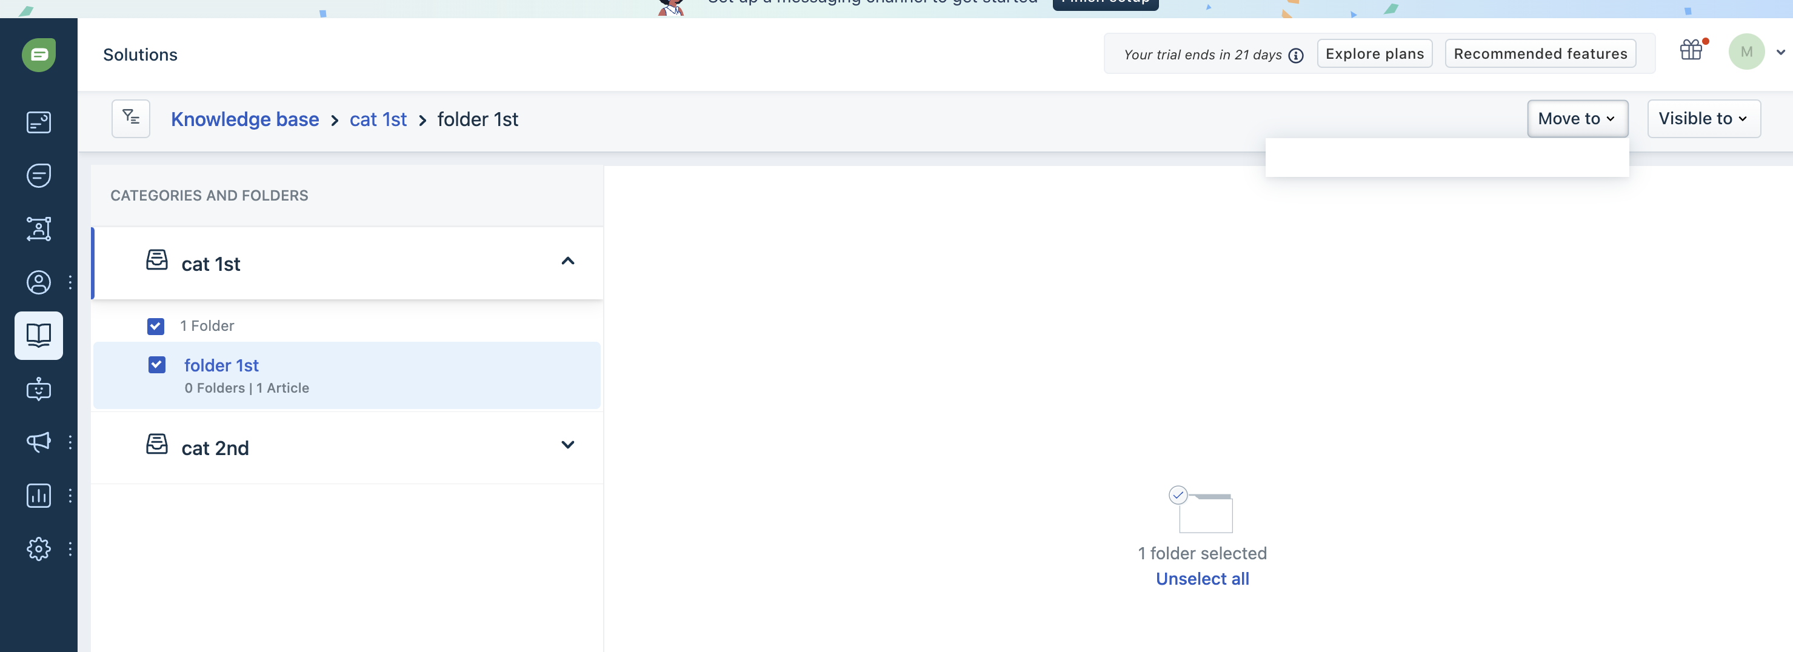Uncheck the folder 1st checkbox
The width and height of the screenshot is (1793, 652).
coord(158,365)
